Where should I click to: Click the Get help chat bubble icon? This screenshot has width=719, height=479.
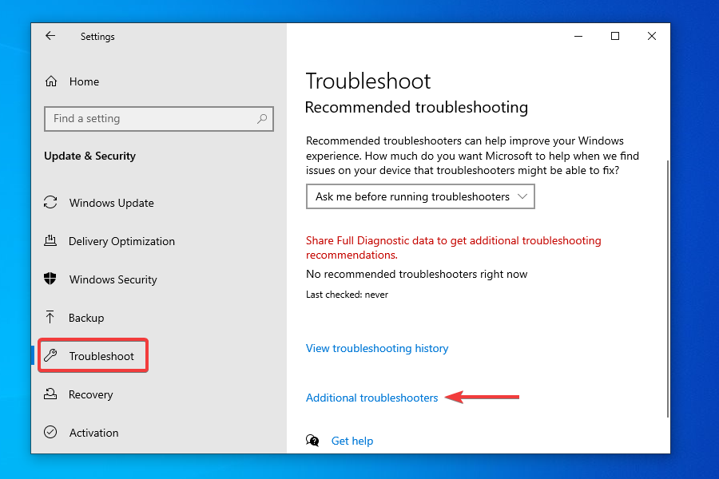pyautogui.click(x=312, y=440)
